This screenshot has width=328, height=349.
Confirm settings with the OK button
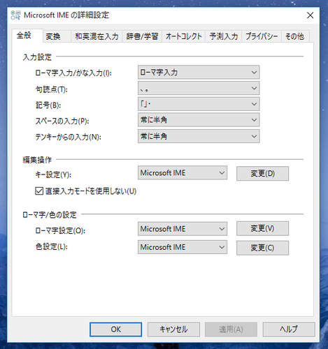[x=115, y=329]
